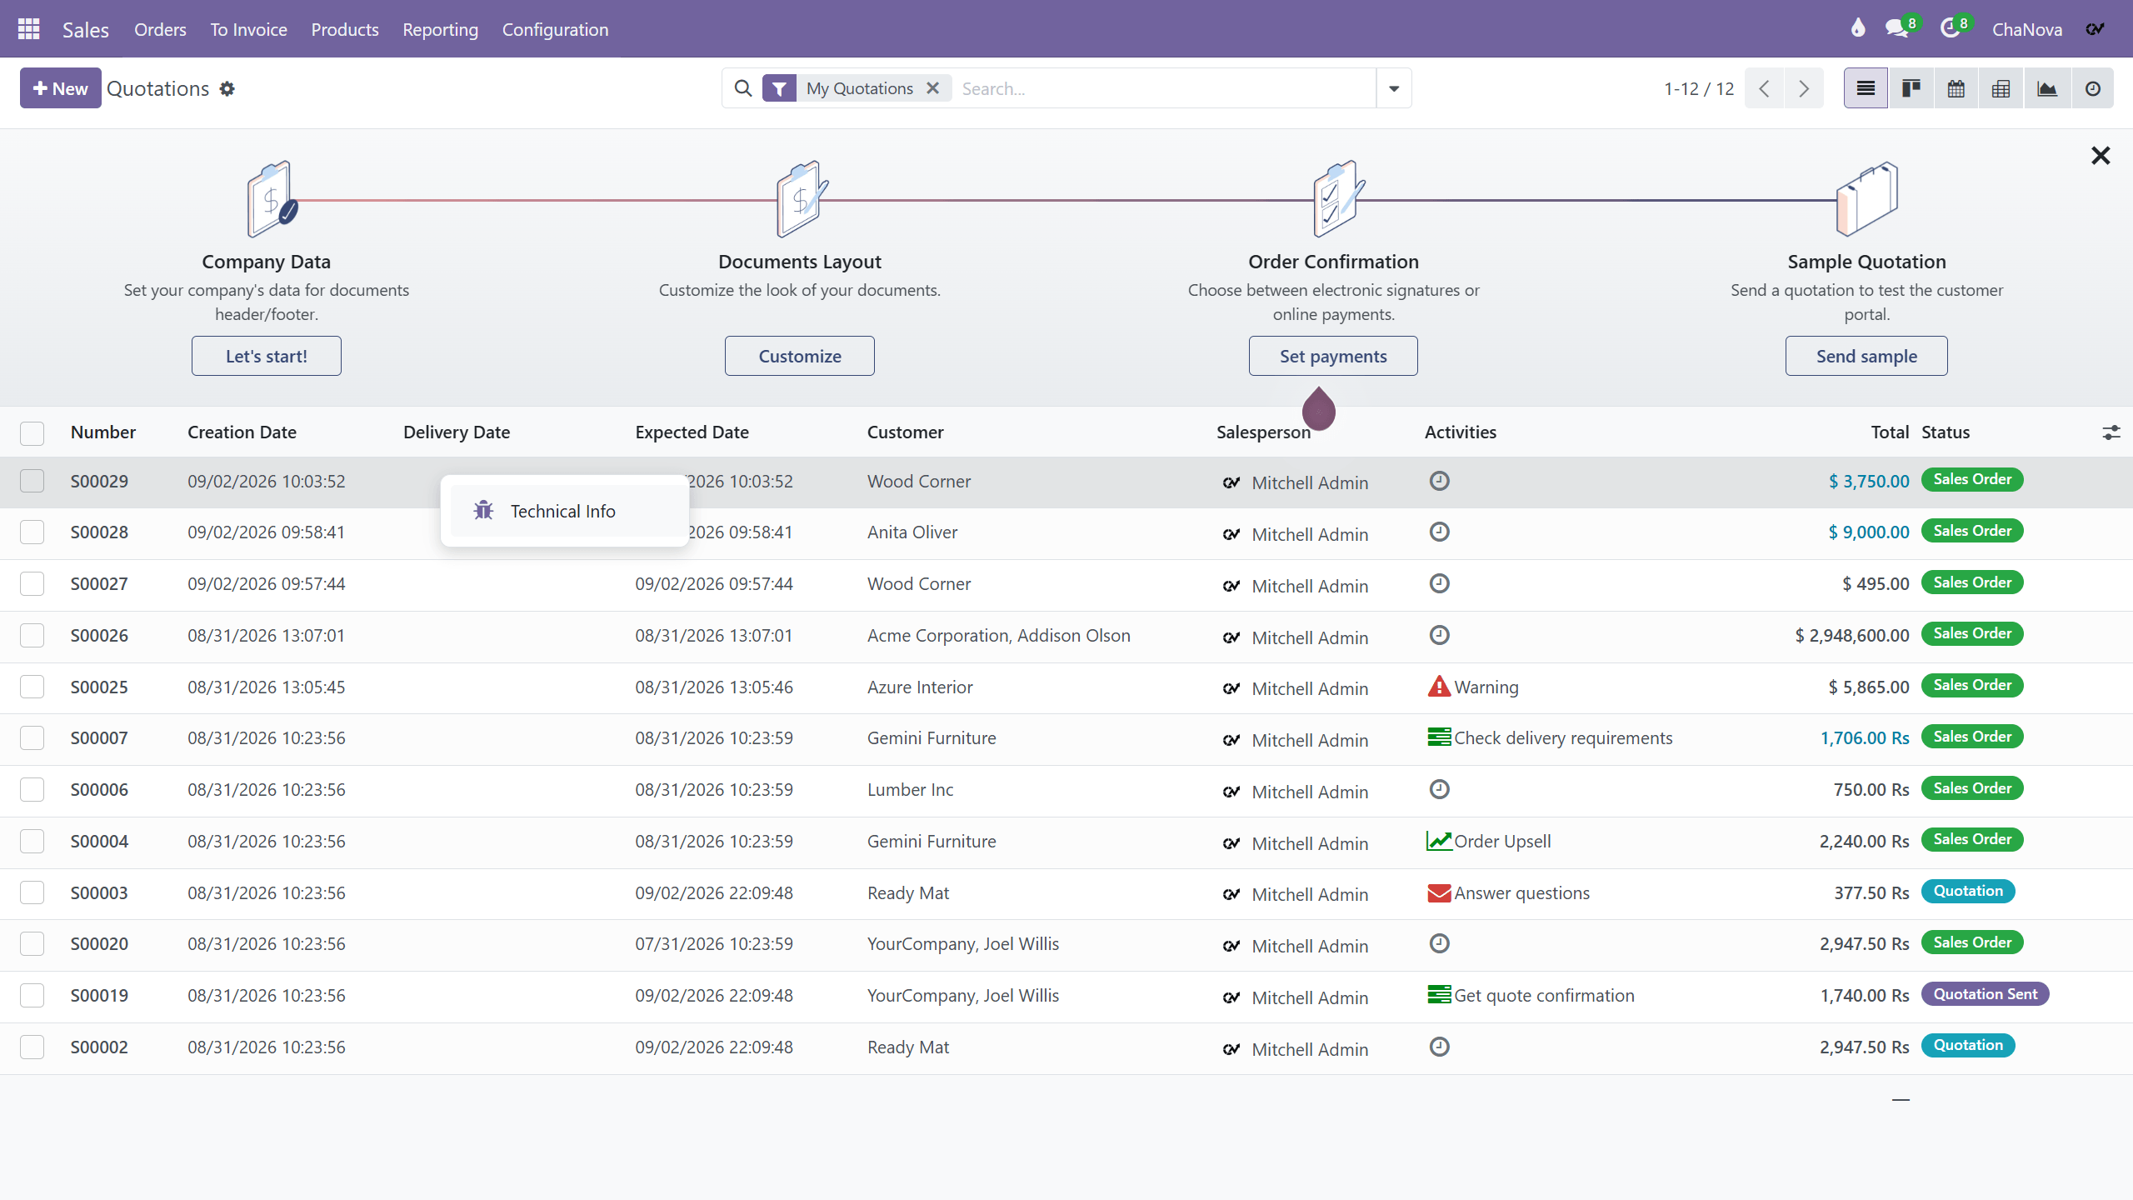2133x1200 pixels.
Task: Open the Orders menu
Action: click(x=160, y=29)
